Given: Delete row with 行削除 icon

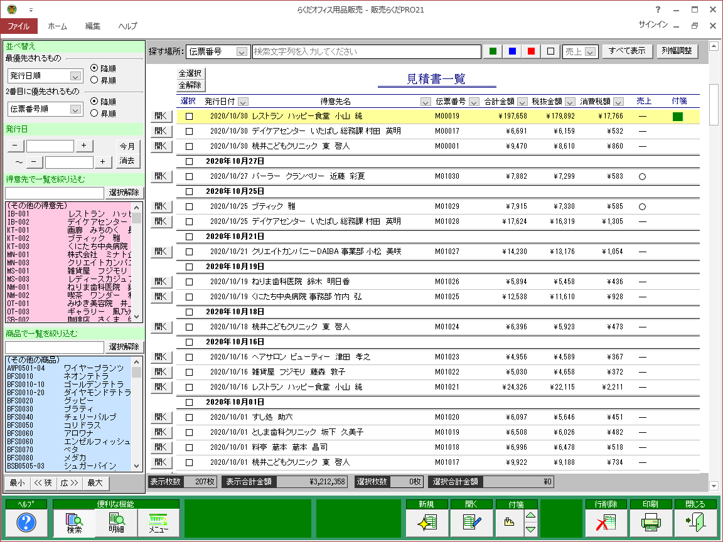Looking at the screenshot, I should 606,523.
